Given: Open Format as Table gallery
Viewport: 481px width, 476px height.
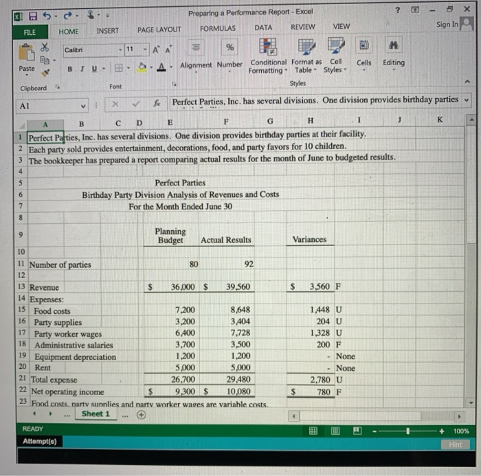Looking at the screenshot, I should [306, 56].
